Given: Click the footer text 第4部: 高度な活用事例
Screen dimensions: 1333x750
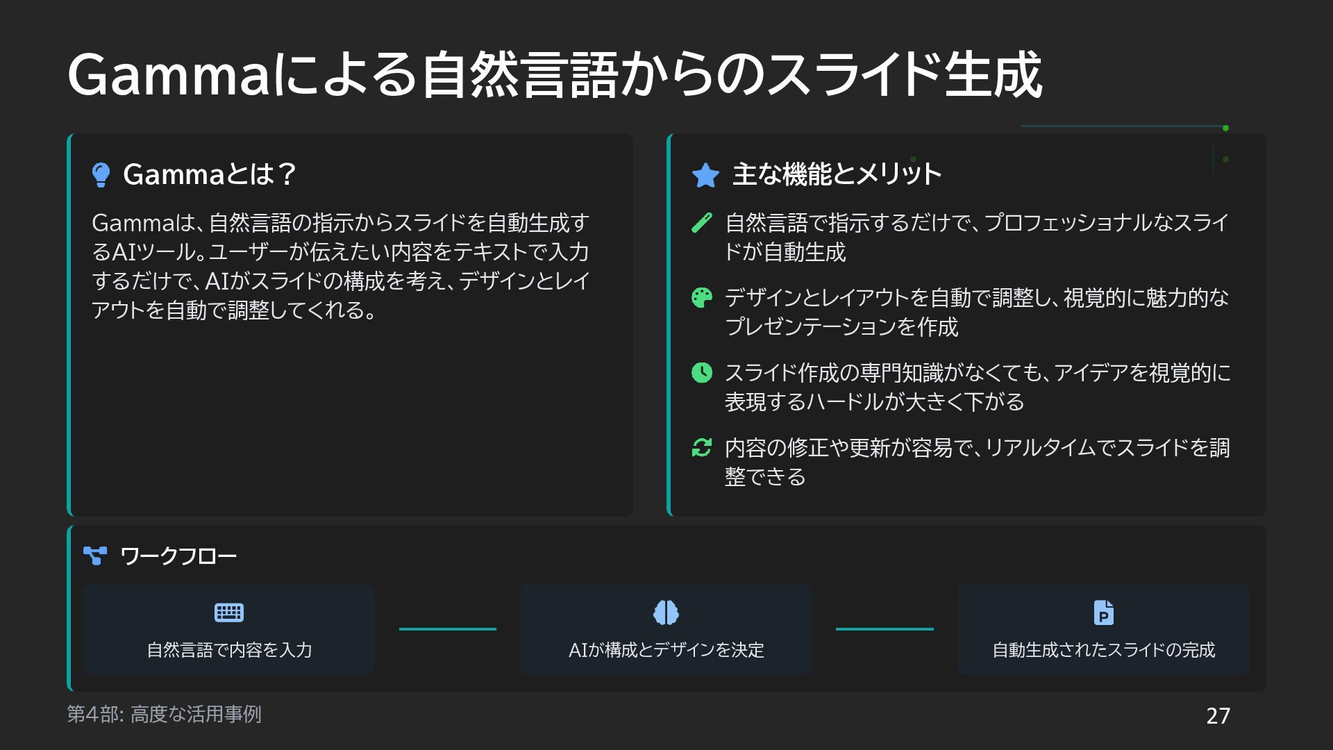Looking at the screenshot, I should [x=164, y=715].
